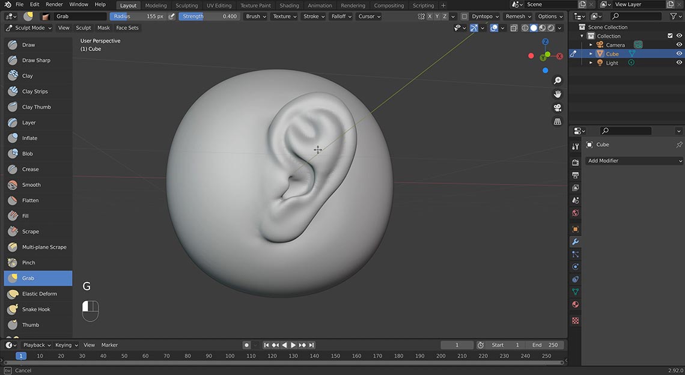Image resolution: width=685 pixels, height=375 pixels.
Task: Choose the Scrape brush
Action: click(38, 231)
